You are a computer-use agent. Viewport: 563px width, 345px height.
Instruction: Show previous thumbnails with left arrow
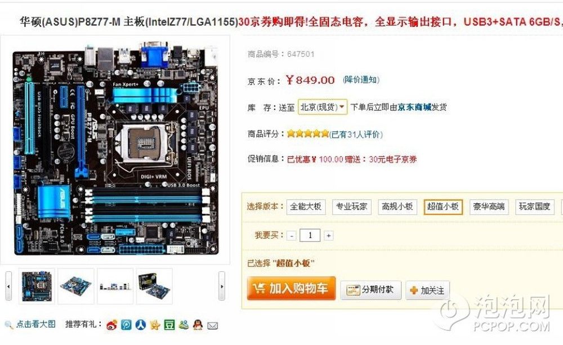coord(8,286)
